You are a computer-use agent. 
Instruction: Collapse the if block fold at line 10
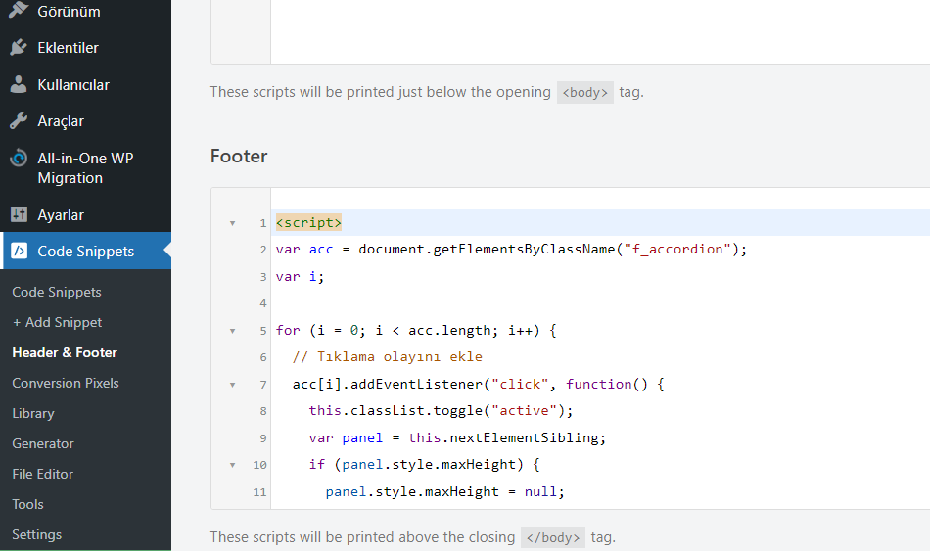tap(233, 465)
